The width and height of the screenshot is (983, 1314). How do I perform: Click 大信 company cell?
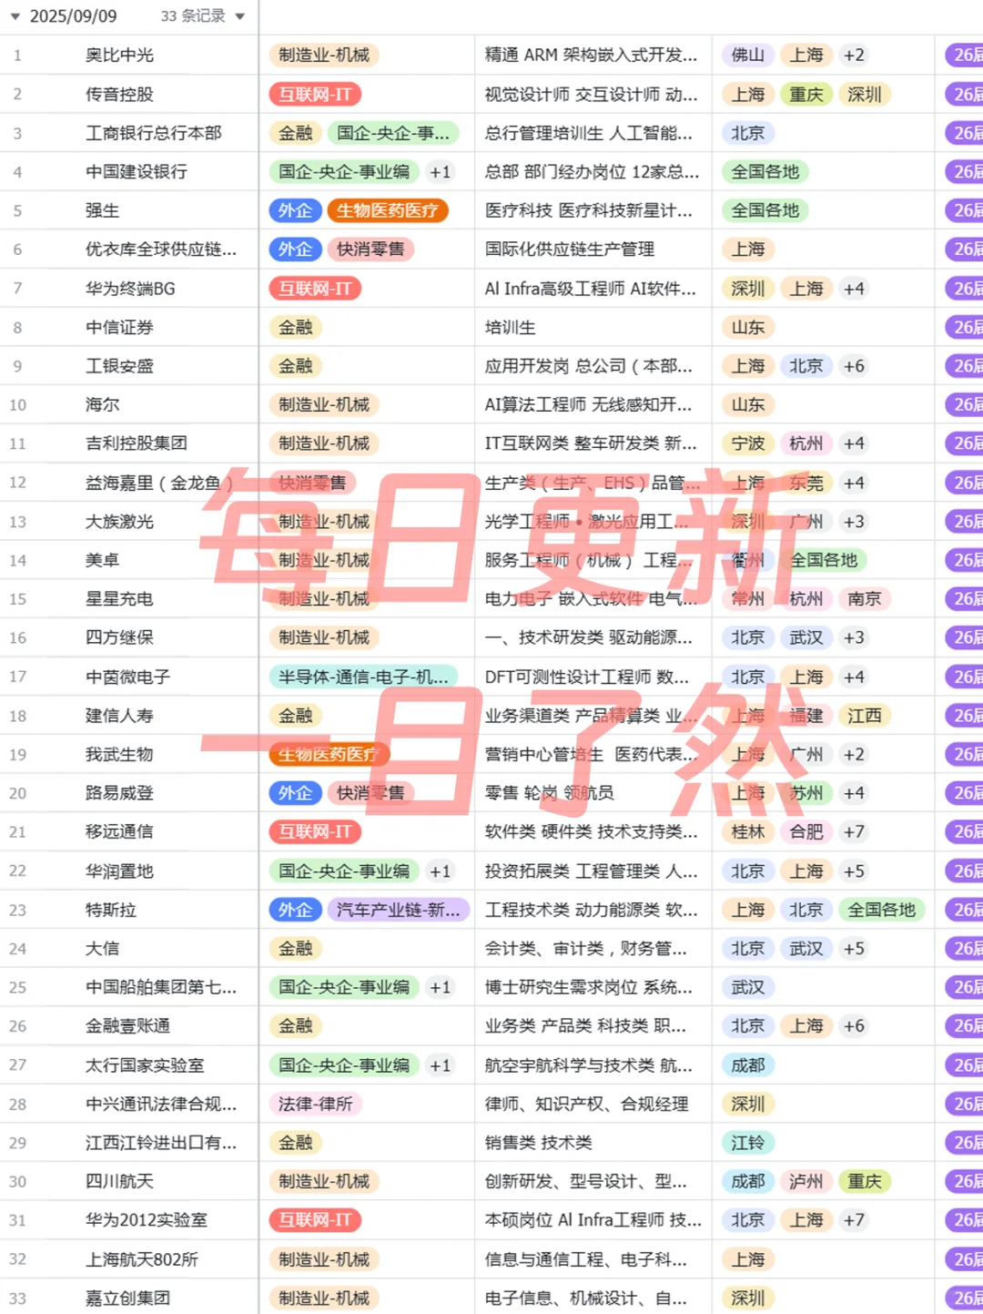[102, 948]
